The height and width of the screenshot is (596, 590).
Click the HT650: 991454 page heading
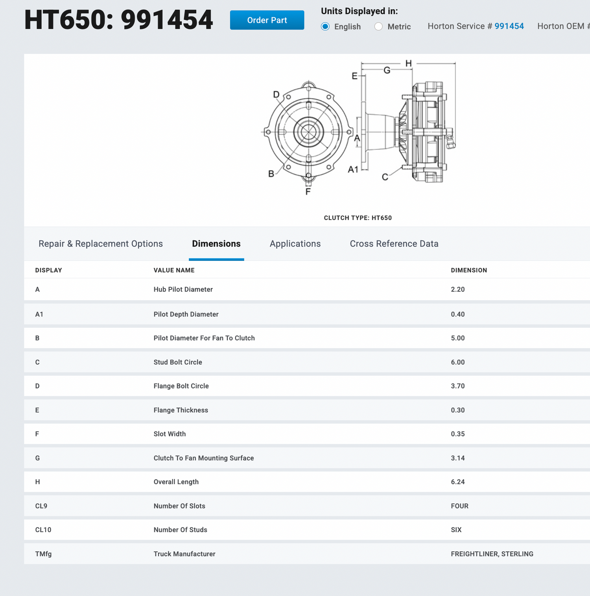point(118,20)
